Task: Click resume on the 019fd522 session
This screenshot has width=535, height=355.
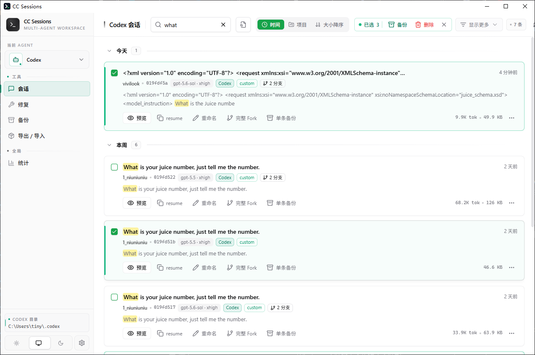Action: (x=170, y=203)
